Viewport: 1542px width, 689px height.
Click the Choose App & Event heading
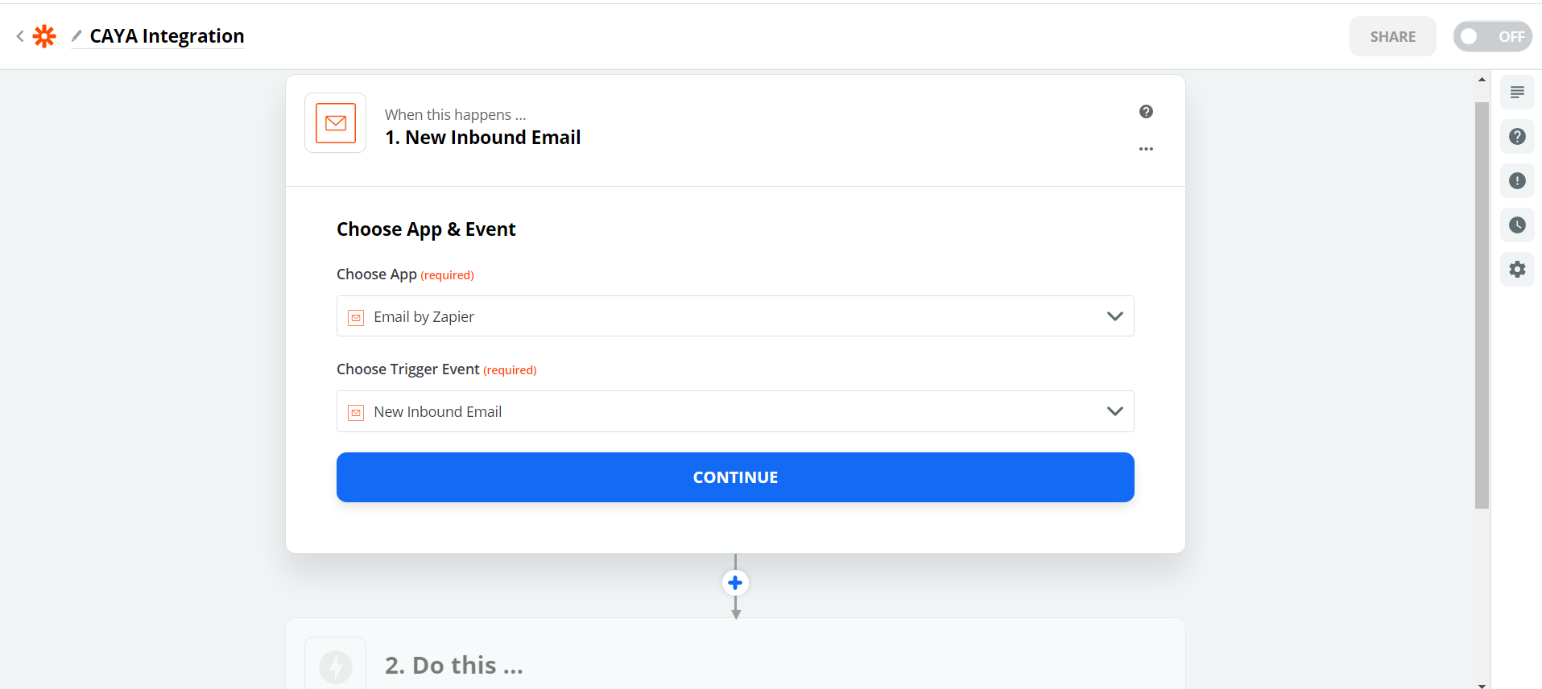point(426,229)
